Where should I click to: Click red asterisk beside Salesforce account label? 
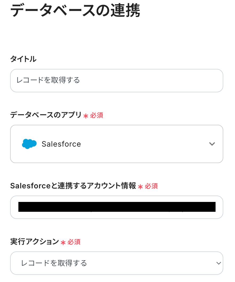140,186
